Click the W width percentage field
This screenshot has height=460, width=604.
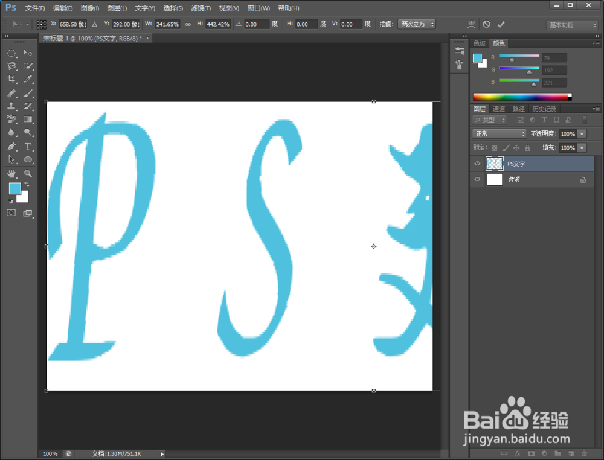(x=167, y=24)
